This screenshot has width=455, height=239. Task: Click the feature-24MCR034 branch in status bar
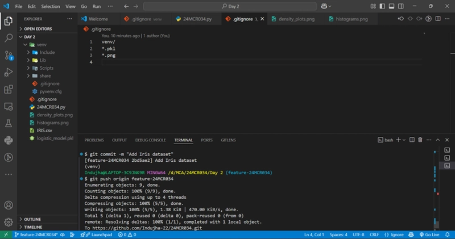click(x=36, y=234)
